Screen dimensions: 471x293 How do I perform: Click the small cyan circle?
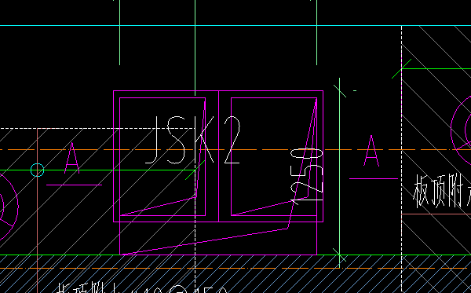tap(37, 170)
